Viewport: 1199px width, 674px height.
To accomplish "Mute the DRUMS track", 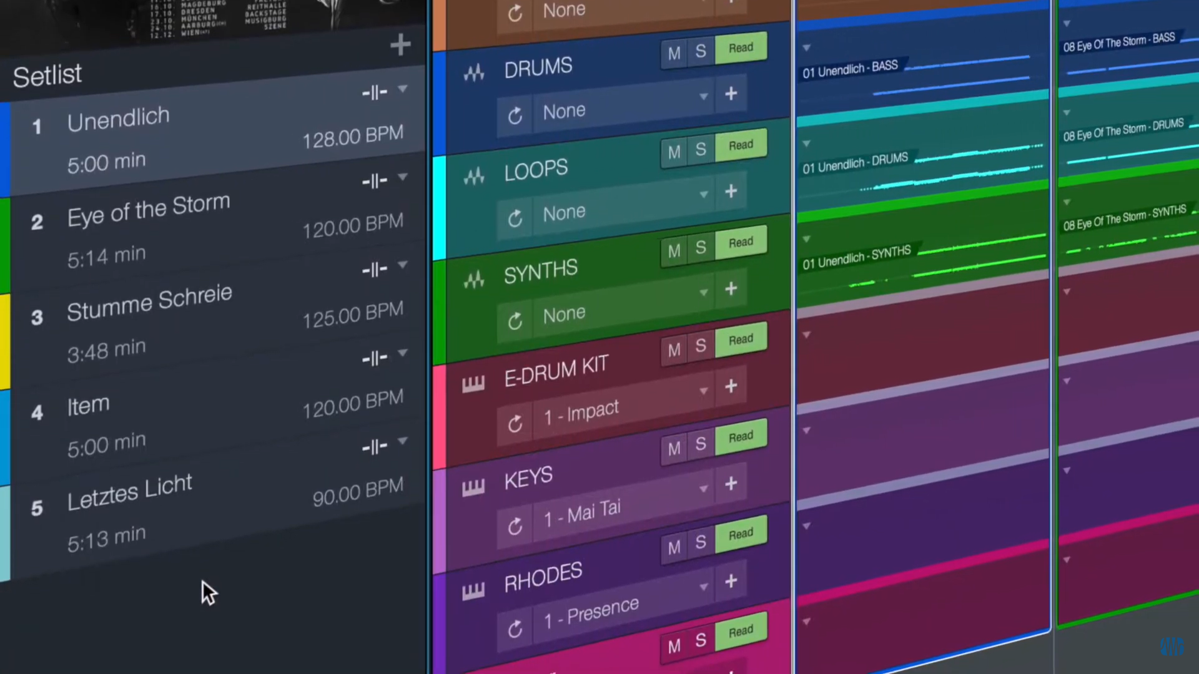I will (x=674, y=54).
